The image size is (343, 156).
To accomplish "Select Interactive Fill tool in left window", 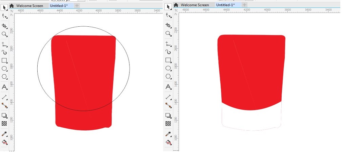I will pyautogui.click(x=4, y=142).
